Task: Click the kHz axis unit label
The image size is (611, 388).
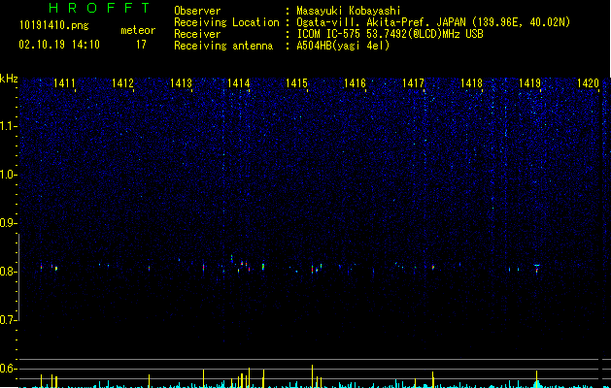Action: click(9, 79)
